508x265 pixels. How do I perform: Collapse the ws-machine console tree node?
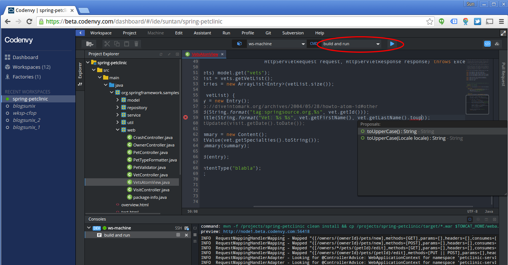[x=89, y=228]
